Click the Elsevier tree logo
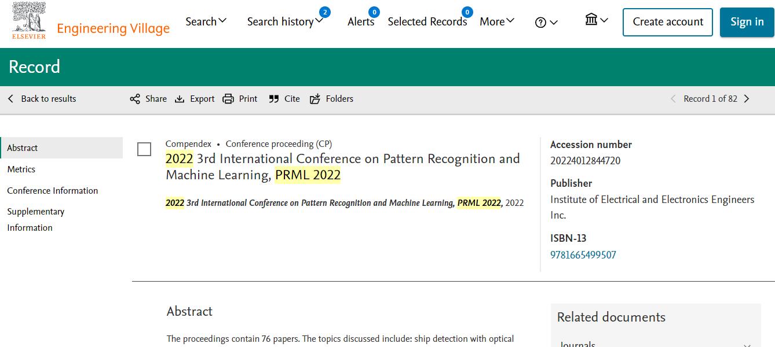This screenshot has width=775, height=347. coord(29,21)
